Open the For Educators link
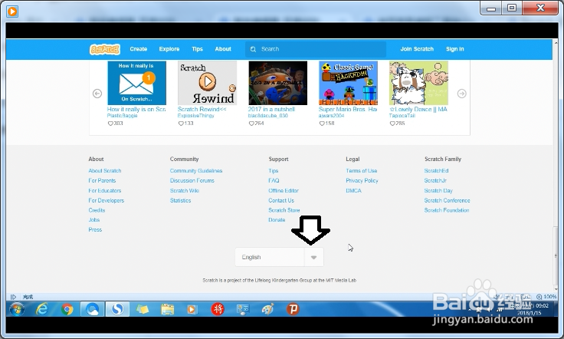Viewport: 564px width, 339px height. (105, 190)
